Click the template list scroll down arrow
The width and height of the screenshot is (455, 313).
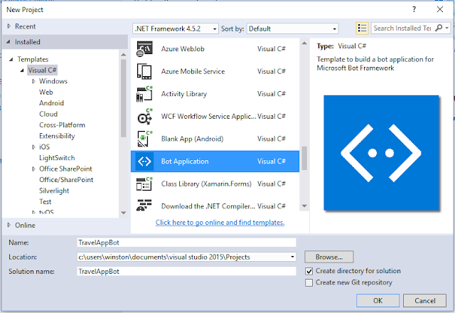tap(304, 206)
